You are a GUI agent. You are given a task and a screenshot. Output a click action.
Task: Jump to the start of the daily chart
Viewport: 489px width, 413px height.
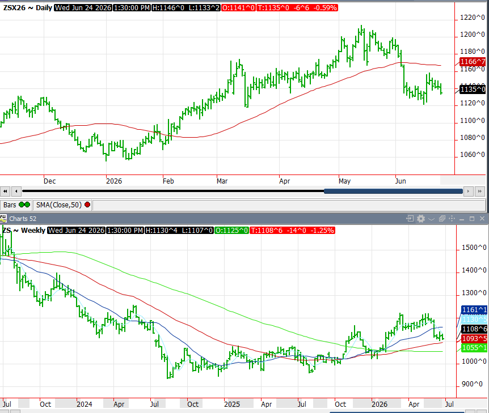click(x=5, y=191)
